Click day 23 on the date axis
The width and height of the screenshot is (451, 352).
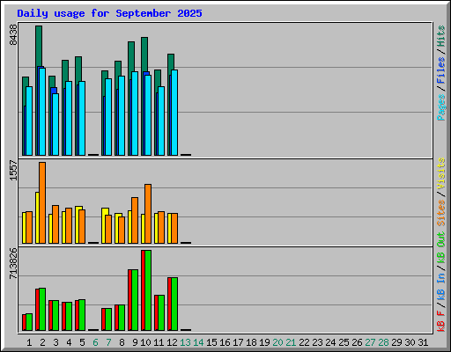pyautogui.click(x=317, y=342)
